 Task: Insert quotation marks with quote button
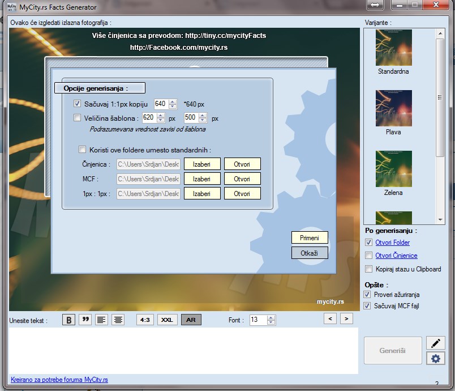(x=85, y=320)
